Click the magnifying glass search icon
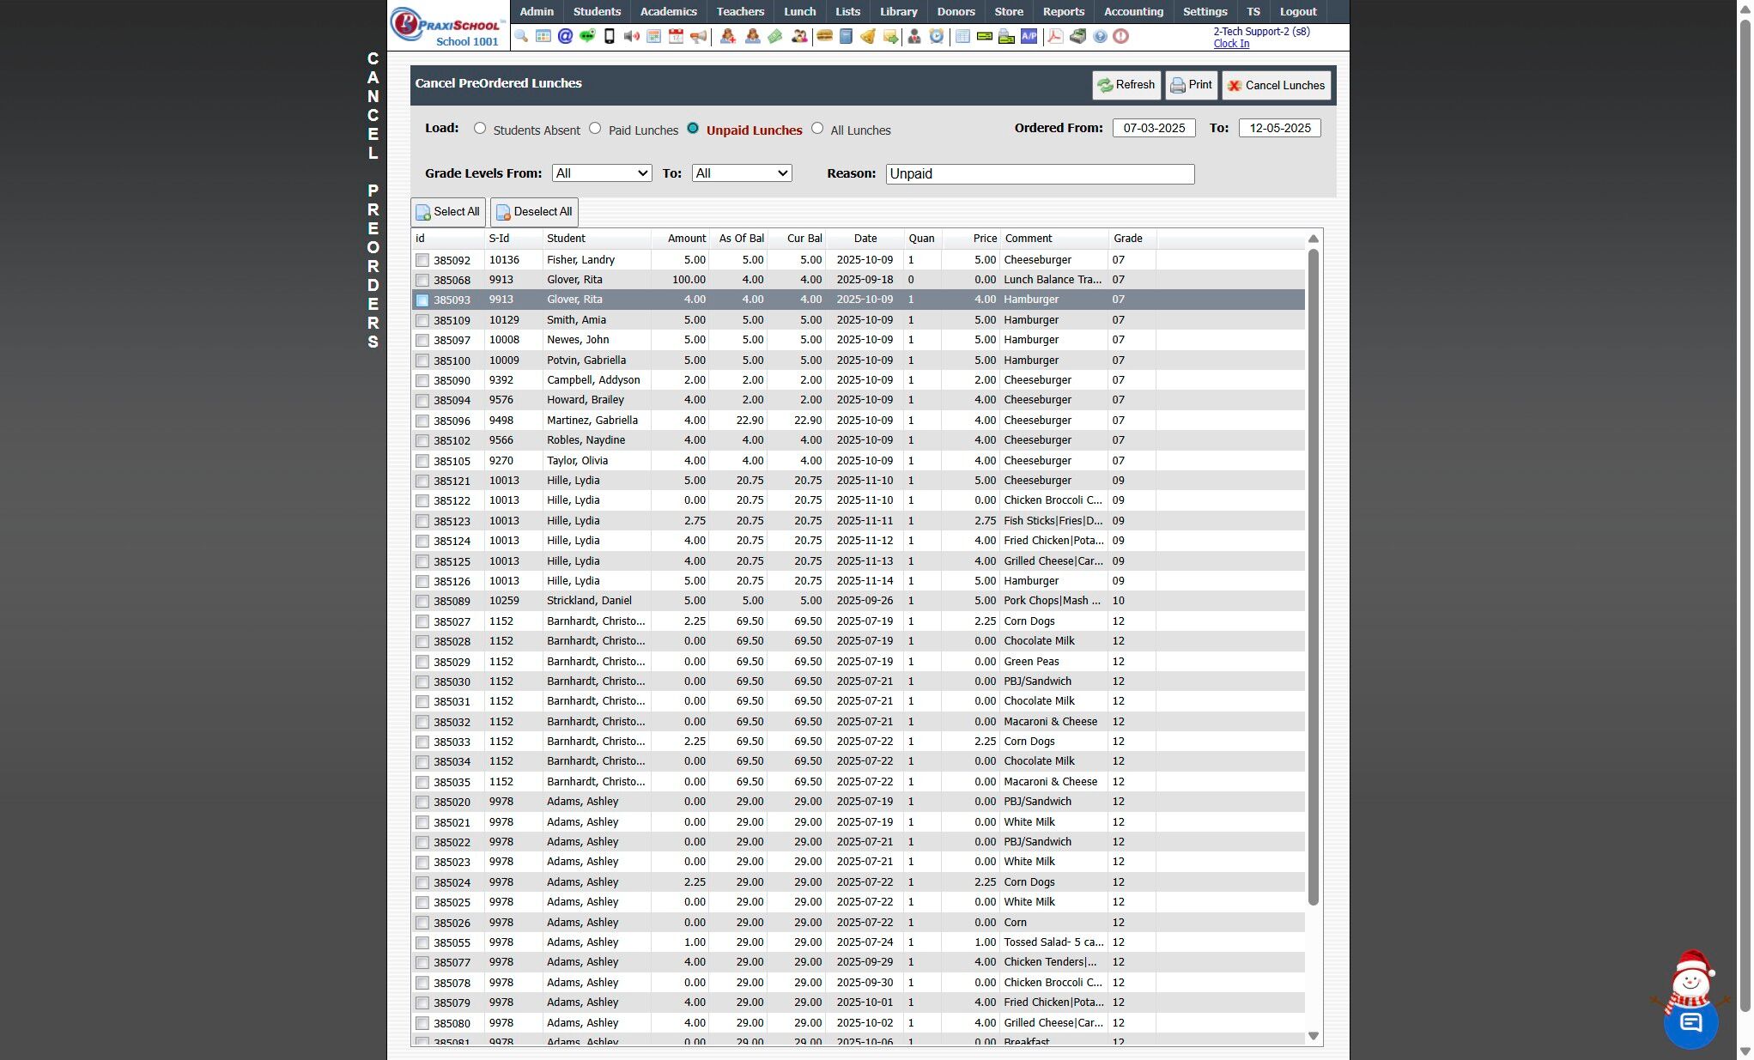Screen dimensions: 1754x1060 coord(521,36)
